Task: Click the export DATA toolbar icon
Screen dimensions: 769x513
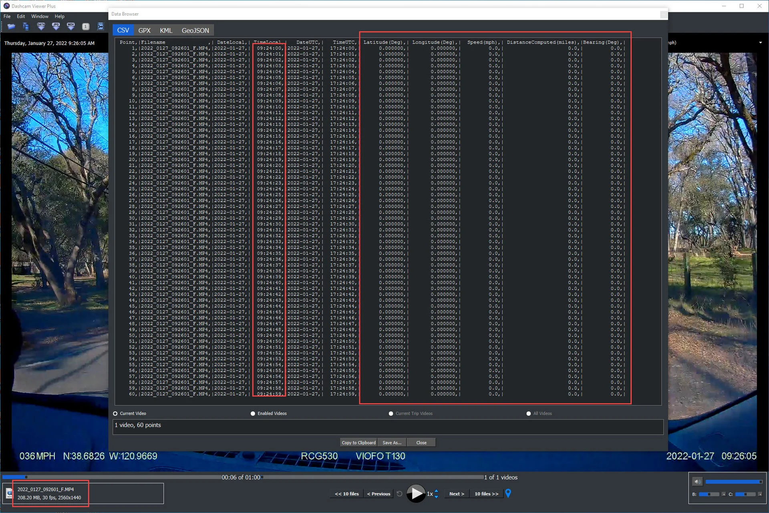Action: (41, 26)
